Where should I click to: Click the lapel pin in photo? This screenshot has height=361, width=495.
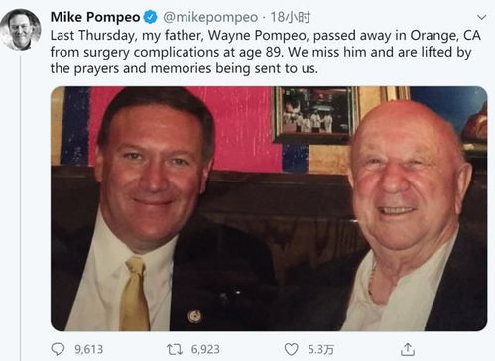194,316
